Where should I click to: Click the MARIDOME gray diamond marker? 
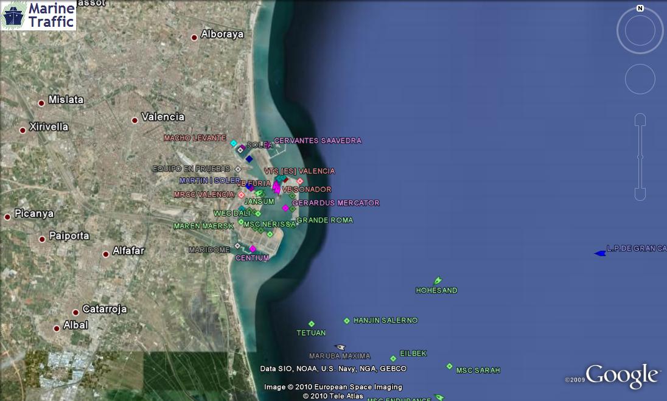(x=237, y=246)
